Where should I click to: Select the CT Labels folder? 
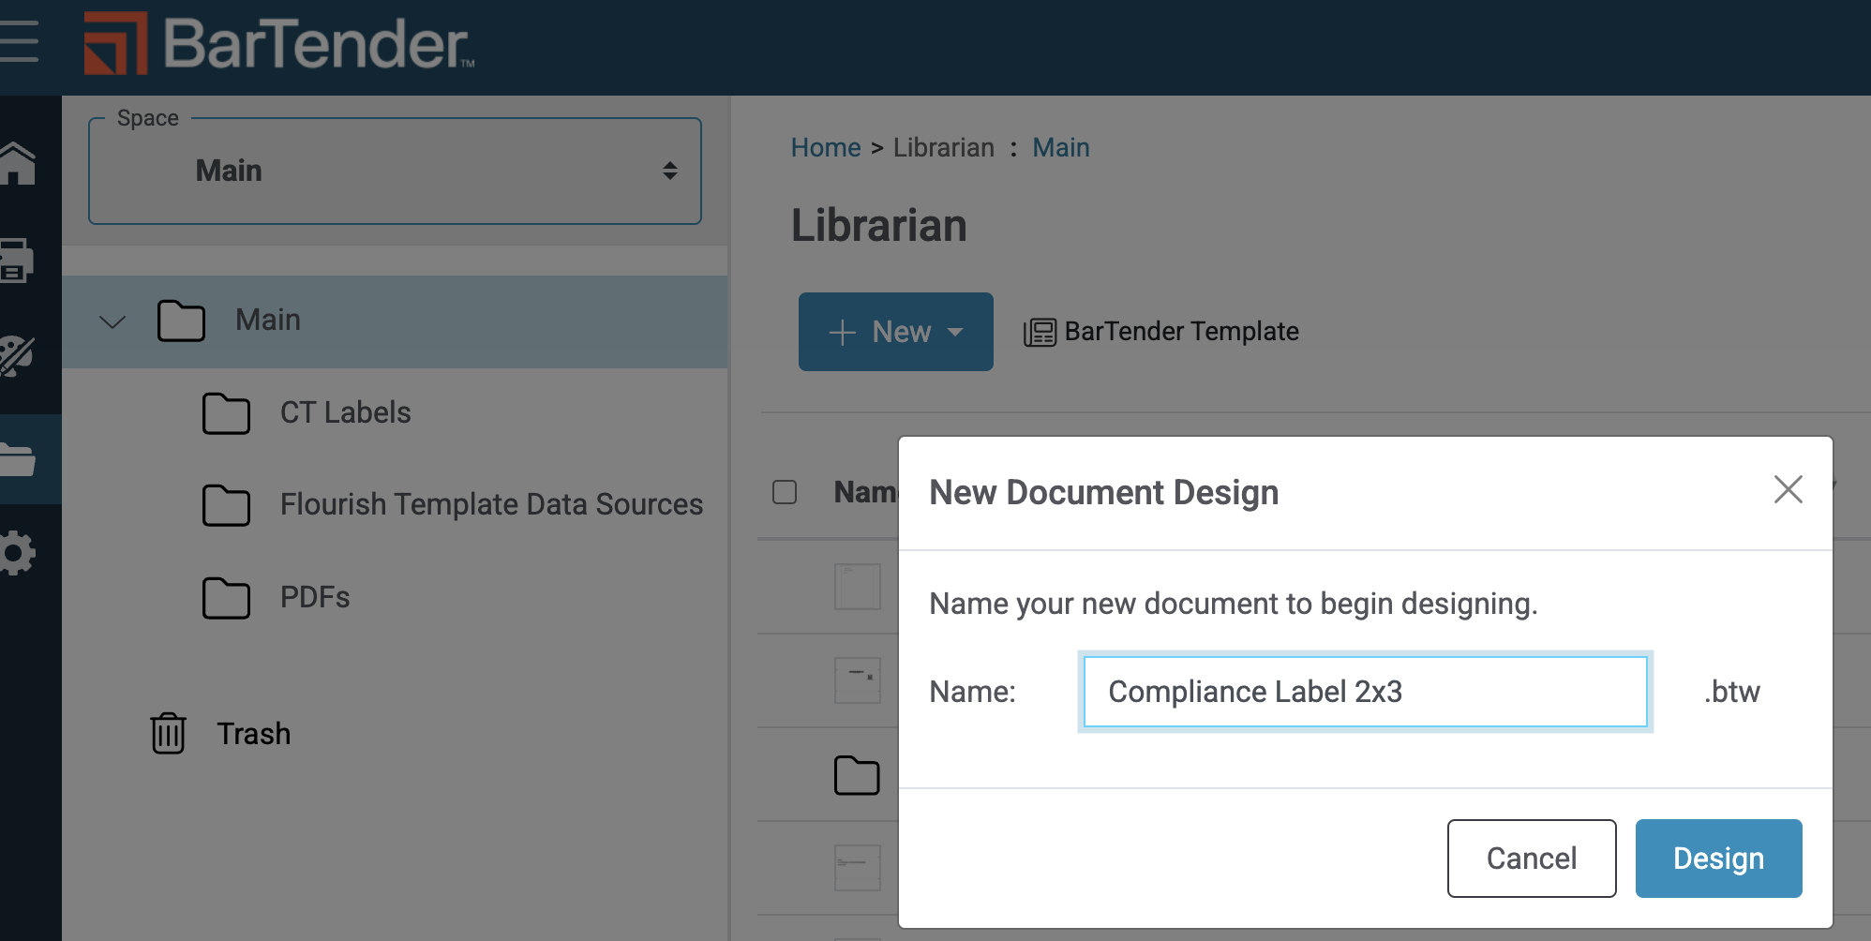tap(345, 412)
